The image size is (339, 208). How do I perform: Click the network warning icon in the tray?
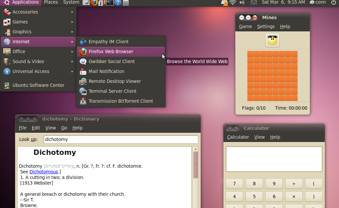(x=225, y=3)
